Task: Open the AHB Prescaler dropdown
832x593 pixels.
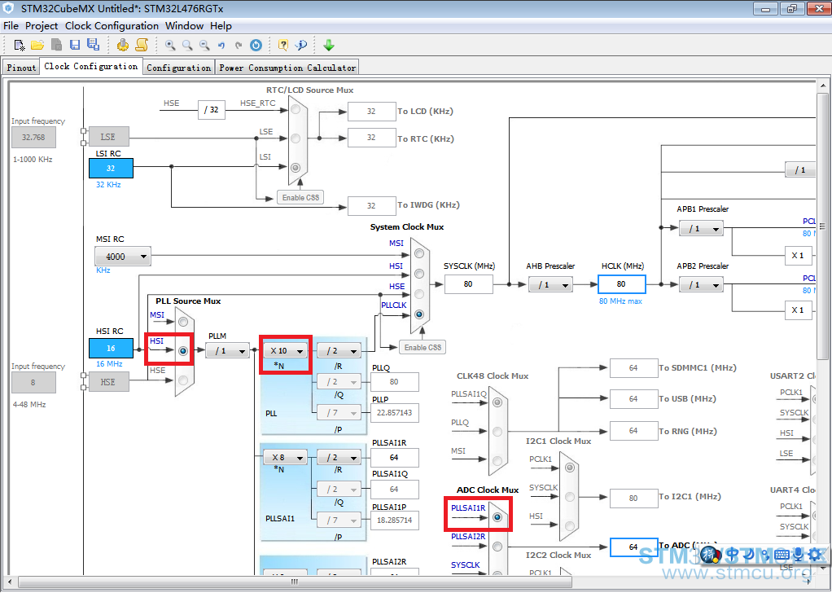Action: (x=550, y=285)
